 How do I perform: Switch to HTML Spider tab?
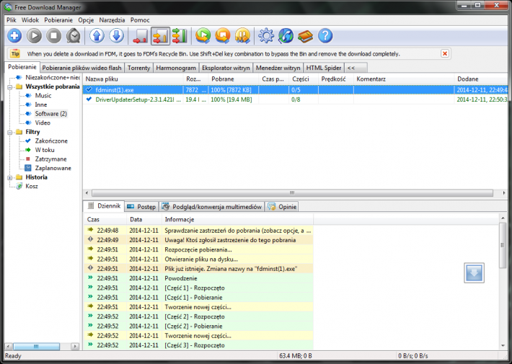(x=324, y=68)
